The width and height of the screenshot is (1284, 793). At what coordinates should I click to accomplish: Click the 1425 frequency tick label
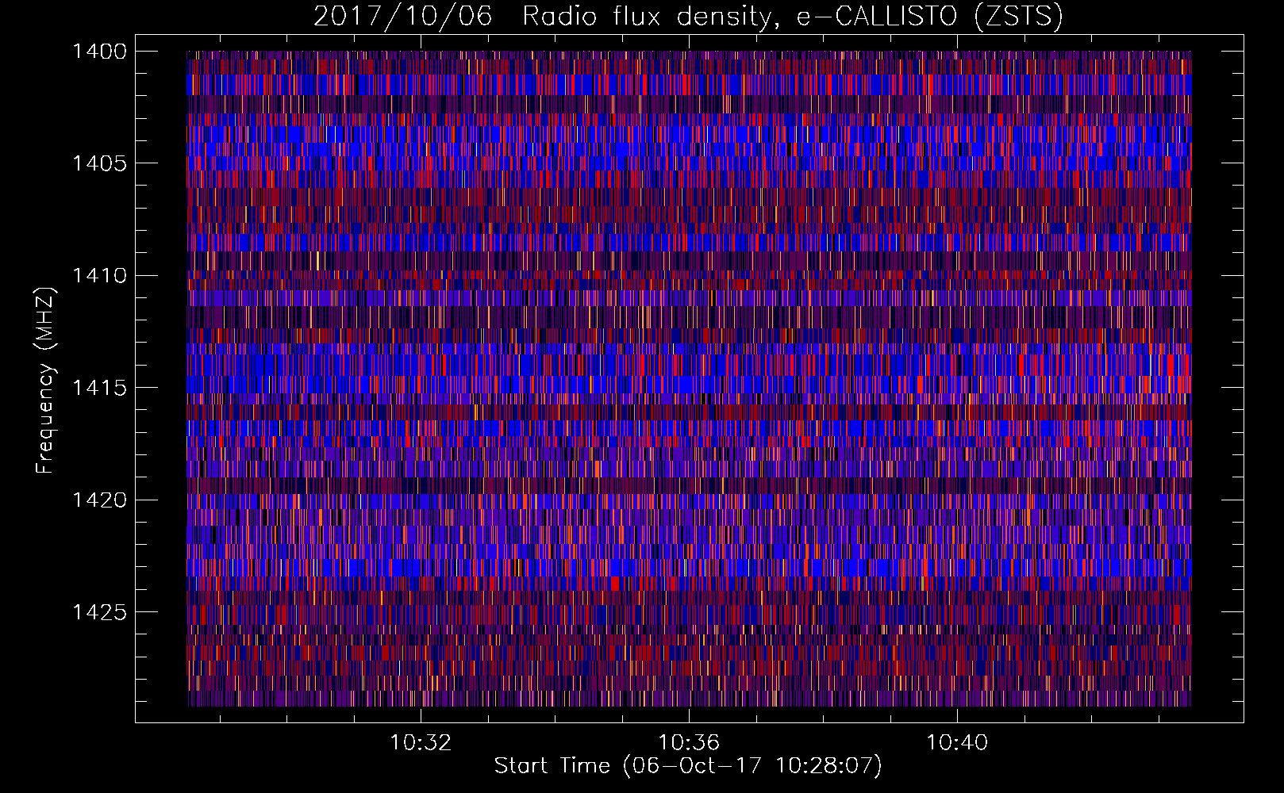[x=99, y=612]
